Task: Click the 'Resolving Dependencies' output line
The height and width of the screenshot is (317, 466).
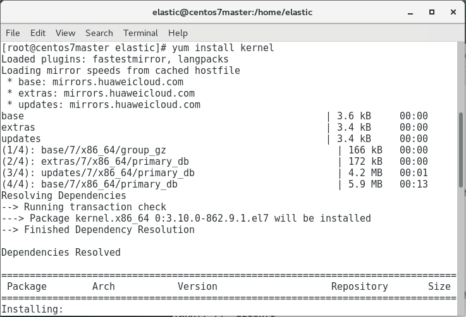Action: [x=63, y=196]
